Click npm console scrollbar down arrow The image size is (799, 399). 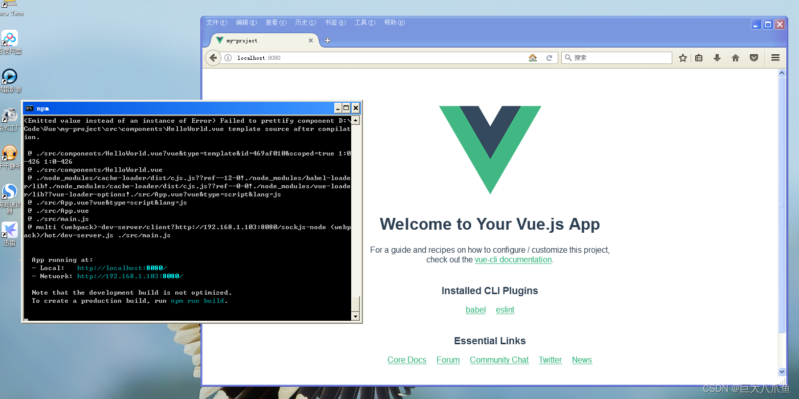coord(356,317)
